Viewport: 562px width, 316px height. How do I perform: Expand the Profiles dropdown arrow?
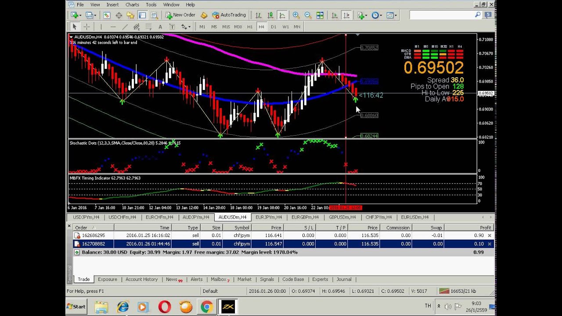click(95, 15)
